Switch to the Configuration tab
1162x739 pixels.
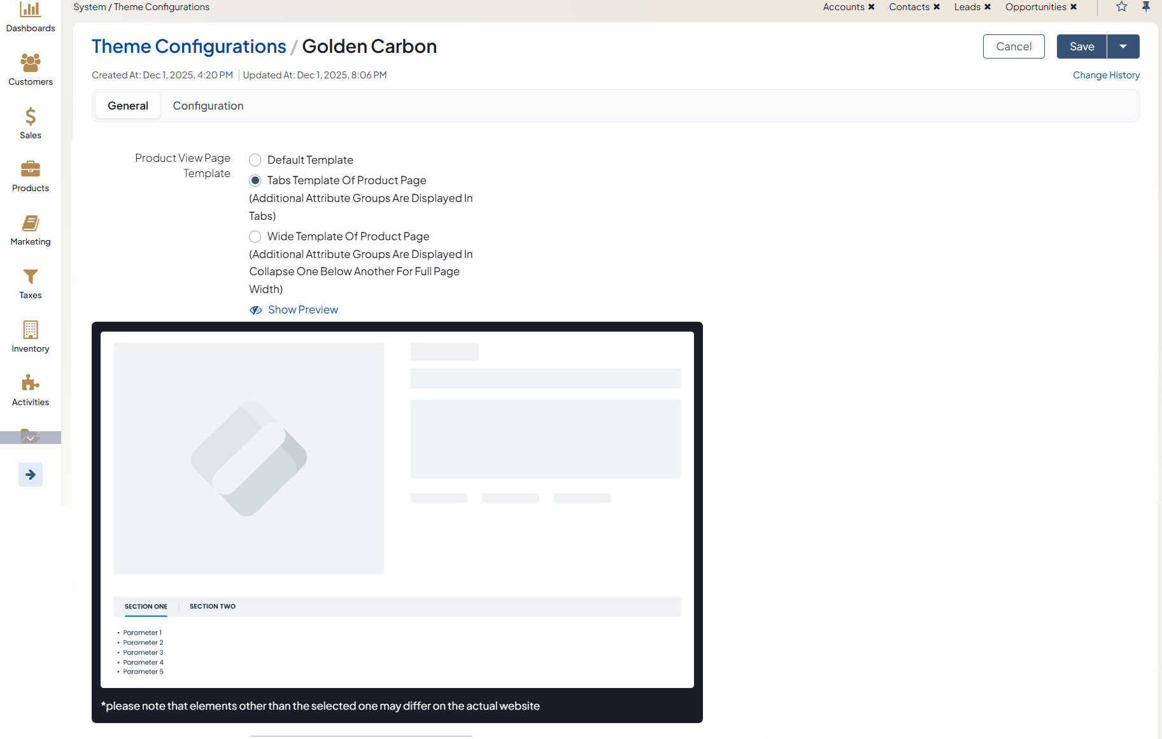coord(208,106)
